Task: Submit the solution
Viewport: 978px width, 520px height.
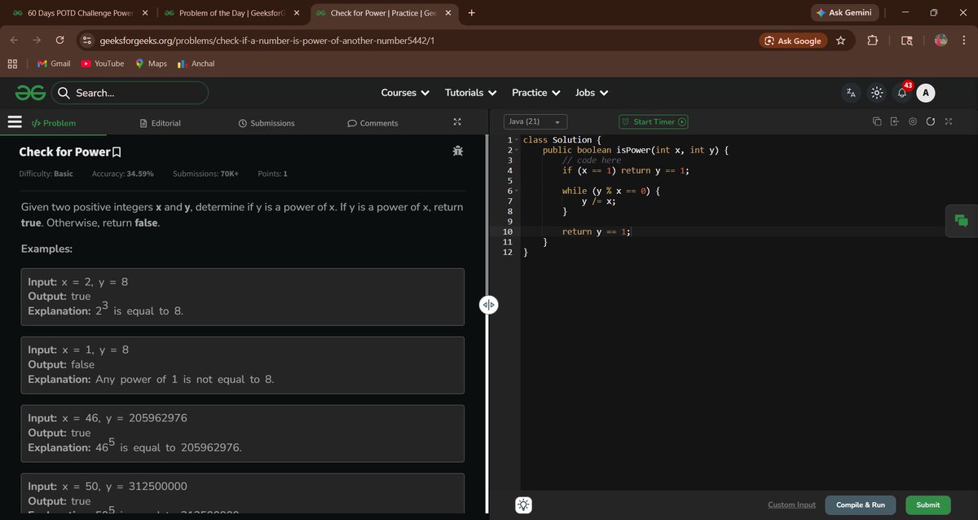Action: tap(927, 505)
